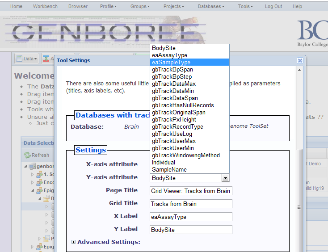Click the Y Label input field
Screen dimensions: 328x252
click(x=191, y=230)
